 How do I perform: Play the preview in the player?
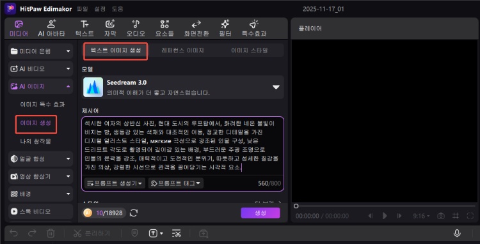[385, 216]
